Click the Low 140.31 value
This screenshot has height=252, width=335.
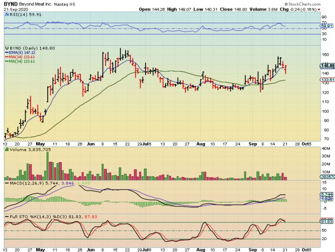(x=205, y=9)
